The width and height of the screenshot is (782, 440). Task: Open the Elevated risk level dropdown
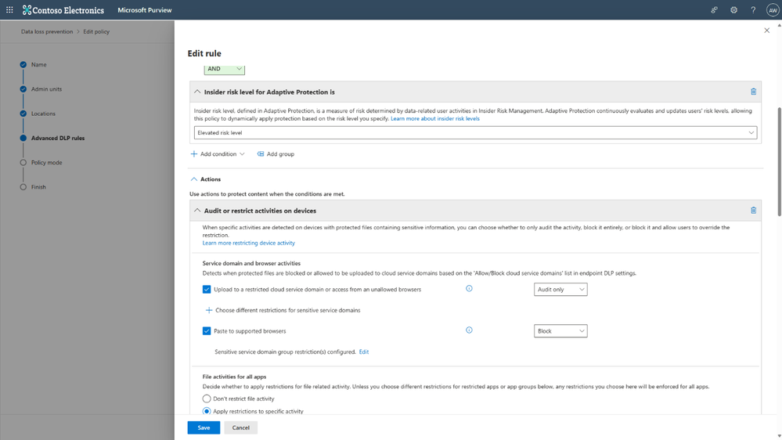coord(475,133)
